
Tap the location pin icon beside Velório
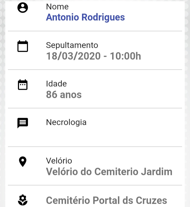23,162
